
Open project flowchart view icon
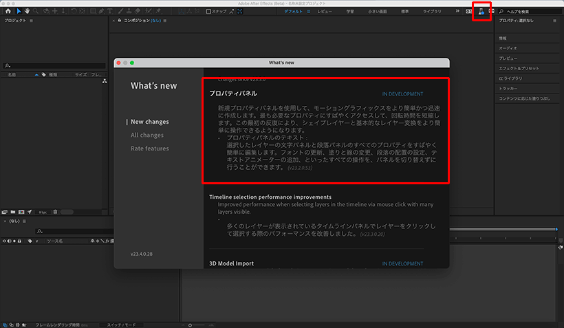click(x=105, y=81)
